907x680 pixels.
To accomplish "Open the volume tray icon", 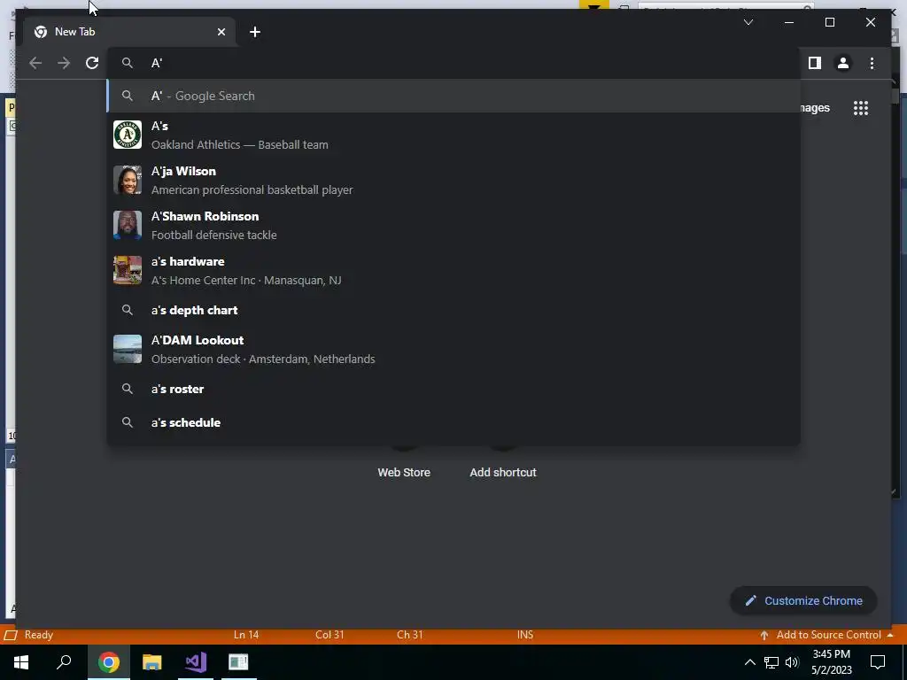I will pyautogui.click(x=792, y=662).
